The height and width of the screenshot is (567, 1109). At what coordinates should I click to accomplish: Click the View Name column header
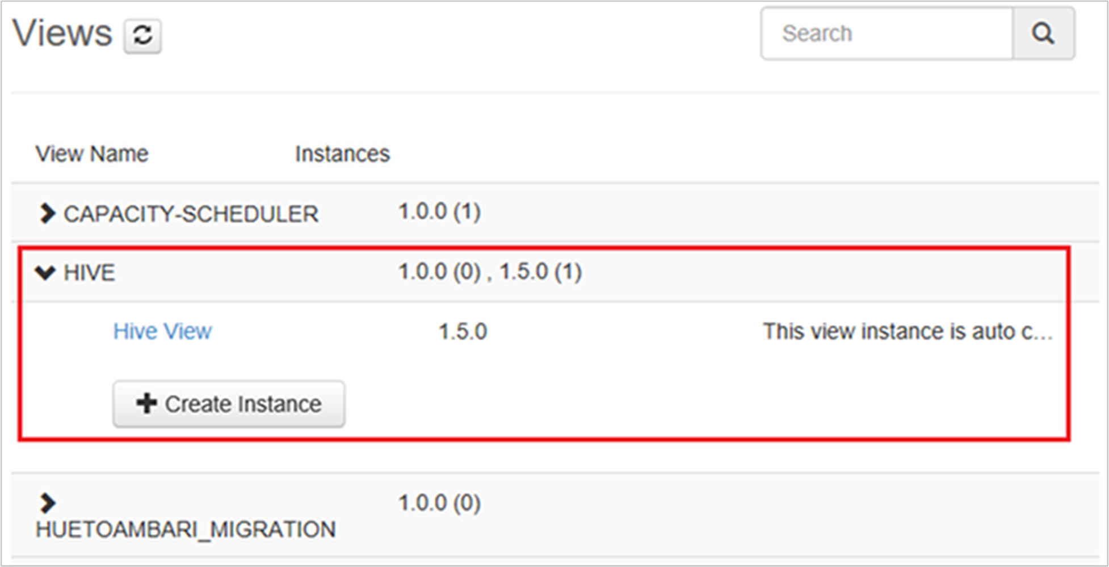click(x=92, y=154)
